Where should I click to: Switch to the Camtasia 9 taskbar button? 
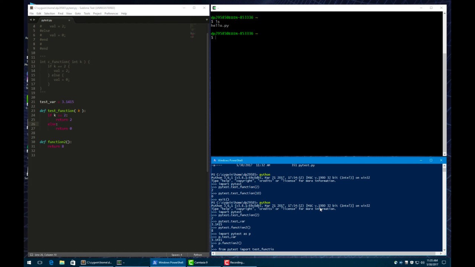point(204,263)
